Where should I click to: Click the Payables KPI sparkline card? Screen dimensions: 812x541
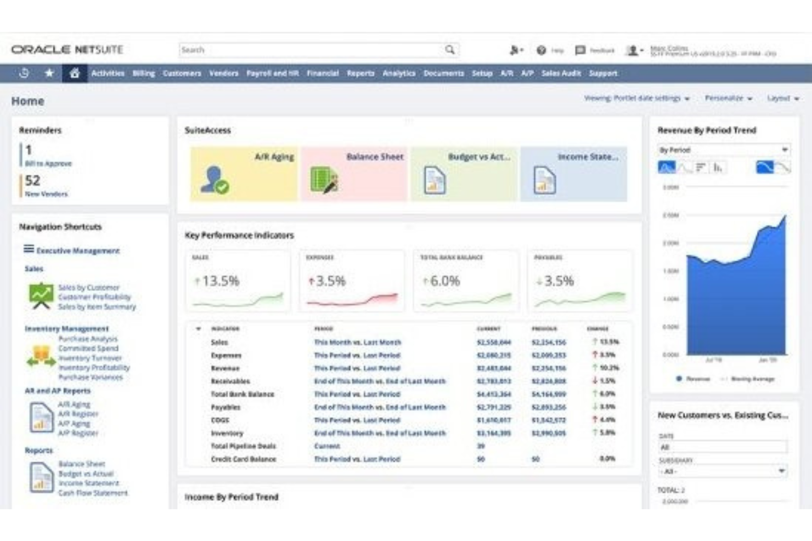(579, 281)
